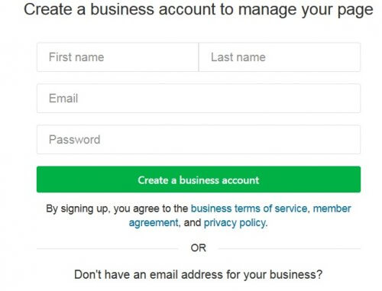The image size is (382, 291).
Task: Open the privacy policy link
Action: click(x=235, y=223)
